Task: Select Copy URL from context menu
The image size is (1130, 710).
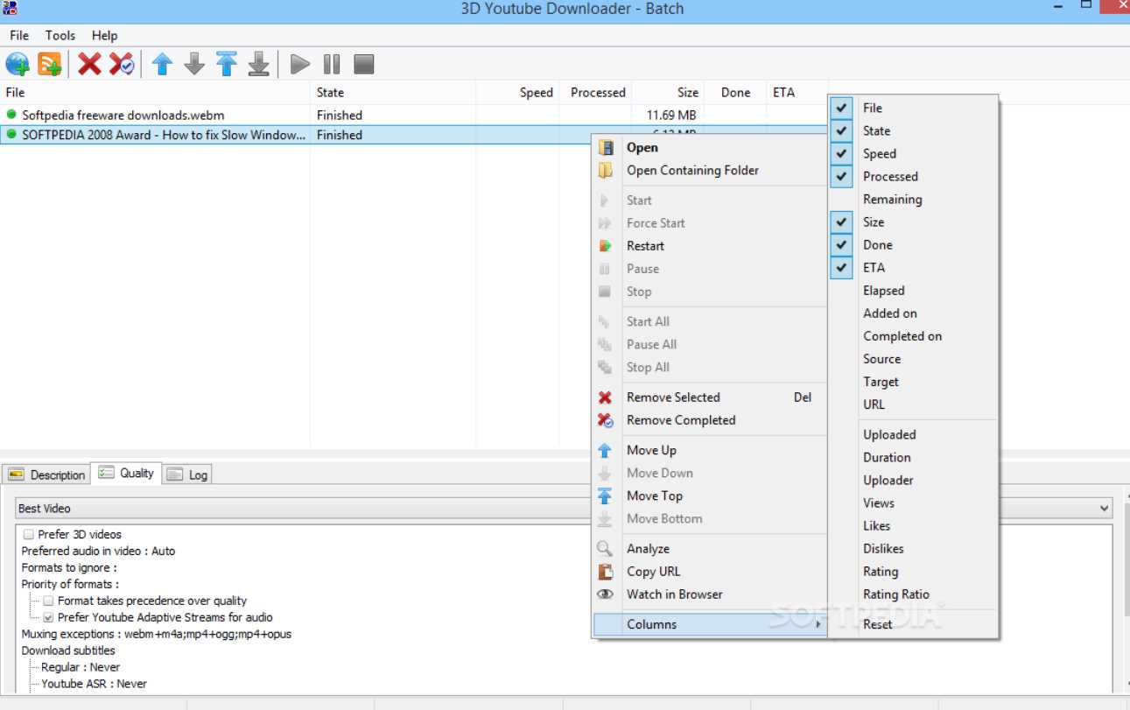Action: [x=653, y=571]
